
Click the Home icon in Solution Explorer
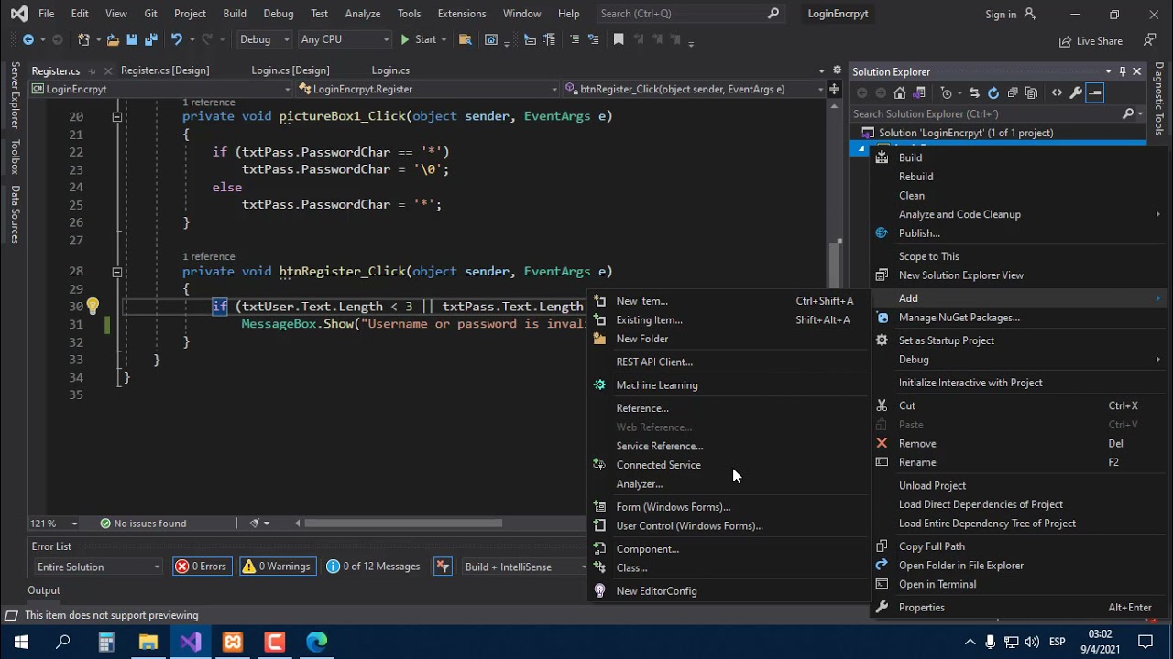pos(900,92)
